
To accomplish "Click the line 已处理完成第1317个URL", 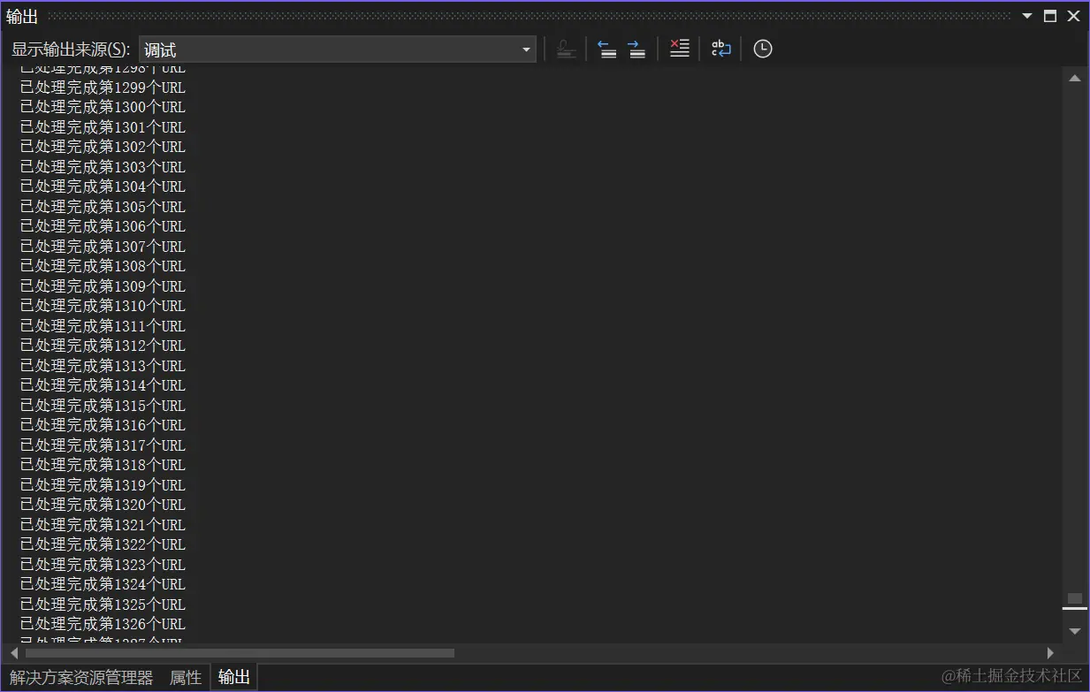I will point(103,445).
